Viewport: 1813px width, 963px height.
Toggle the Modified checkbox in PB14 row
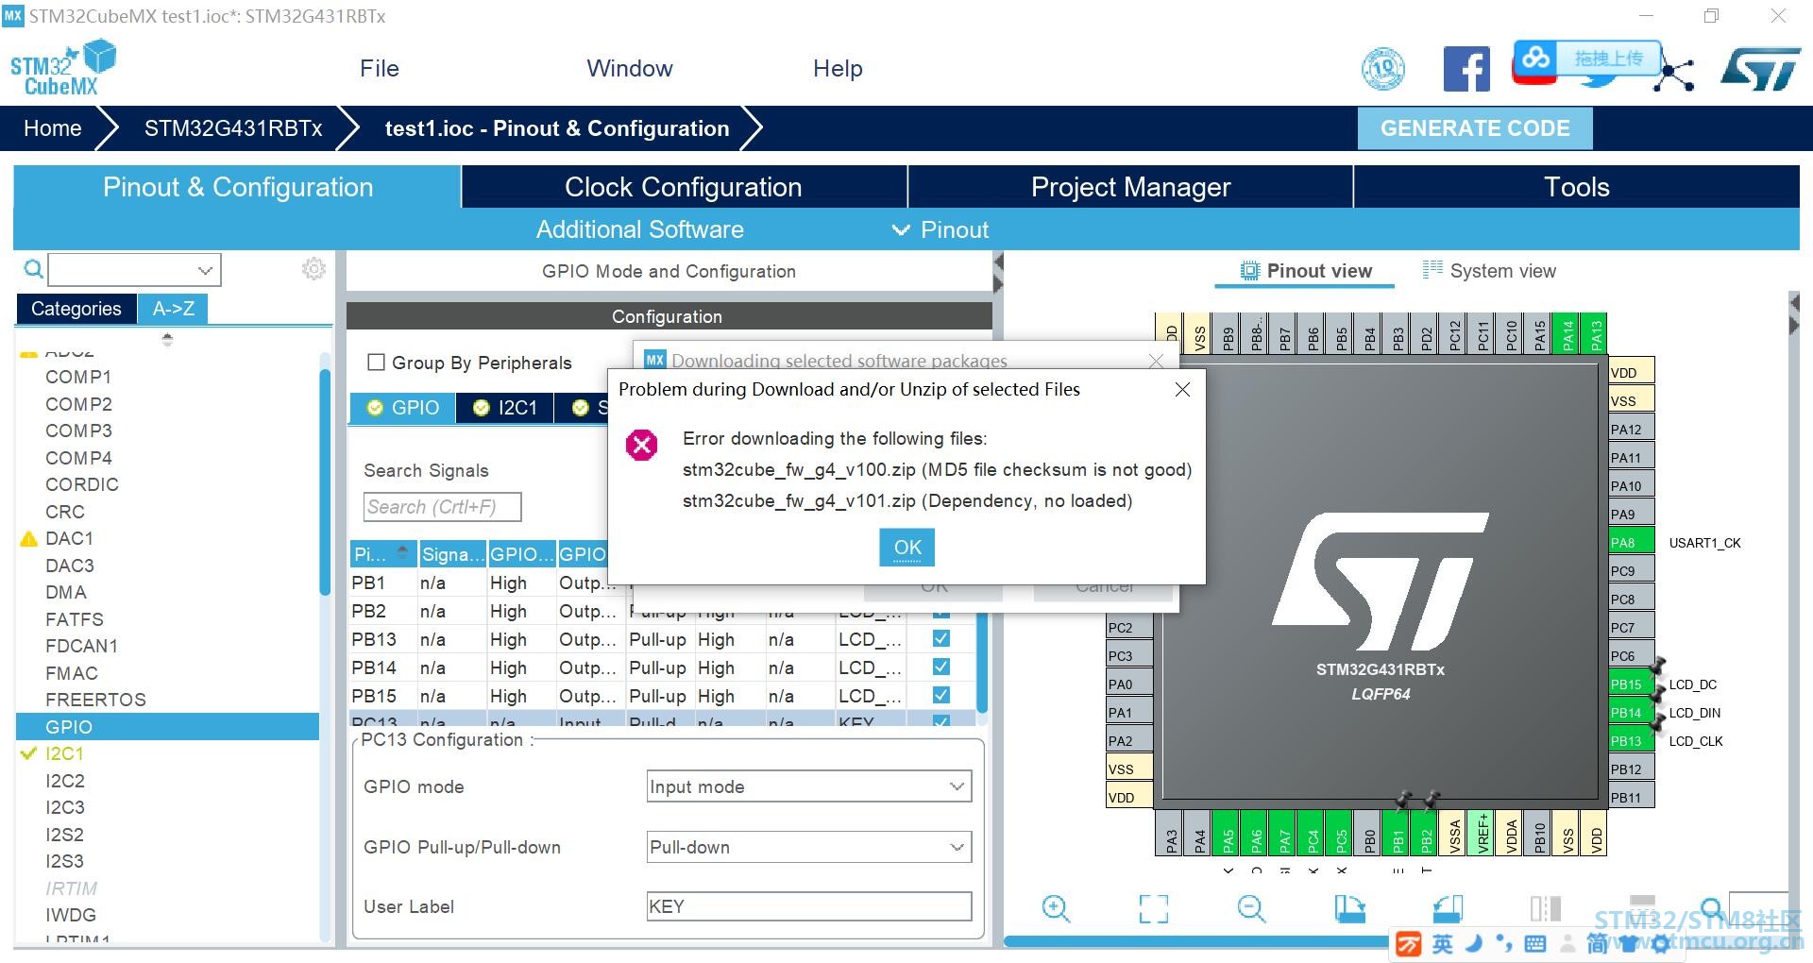tap(940, 667)
